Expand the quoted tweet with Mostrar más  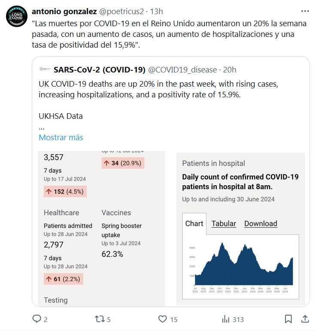click(x=61, y=138)
